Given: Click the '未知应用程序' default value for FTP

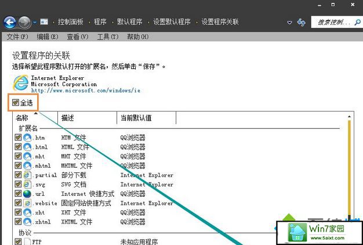Looking at the screenshot, I should (139, 242).
